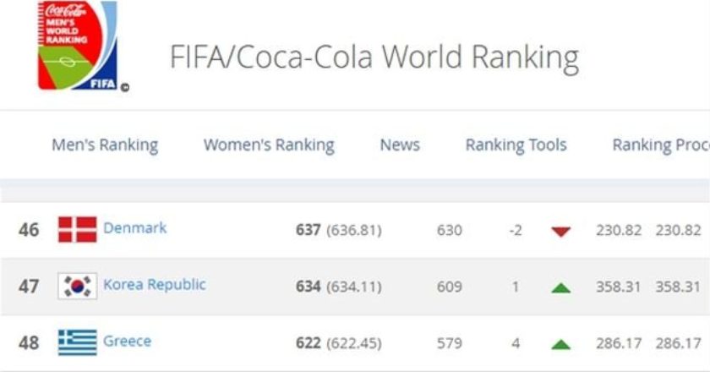Open the Greece team link
The image size is (710, 372).
point(128,341)
